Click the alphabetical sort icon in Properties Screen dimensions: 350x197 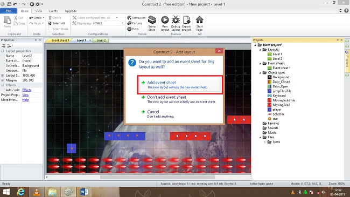pyautogui.click(x=9, y=46)
